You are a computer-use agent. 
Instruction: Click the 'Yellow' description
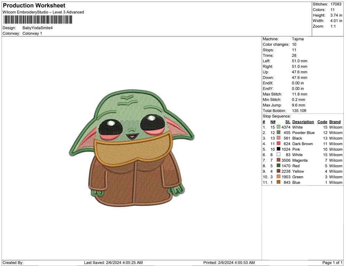[298, 171]
